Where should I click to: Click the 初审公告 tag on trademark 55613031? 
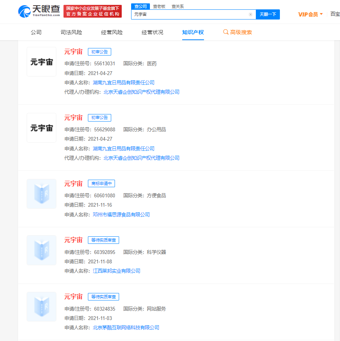100,52
